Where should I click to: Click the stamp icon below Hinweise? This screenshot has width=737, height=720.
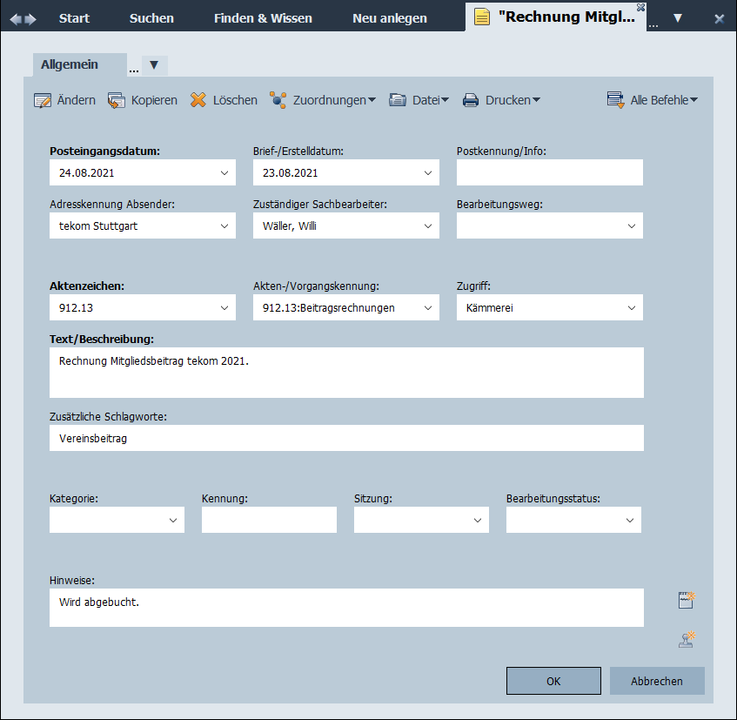(687, 640)
